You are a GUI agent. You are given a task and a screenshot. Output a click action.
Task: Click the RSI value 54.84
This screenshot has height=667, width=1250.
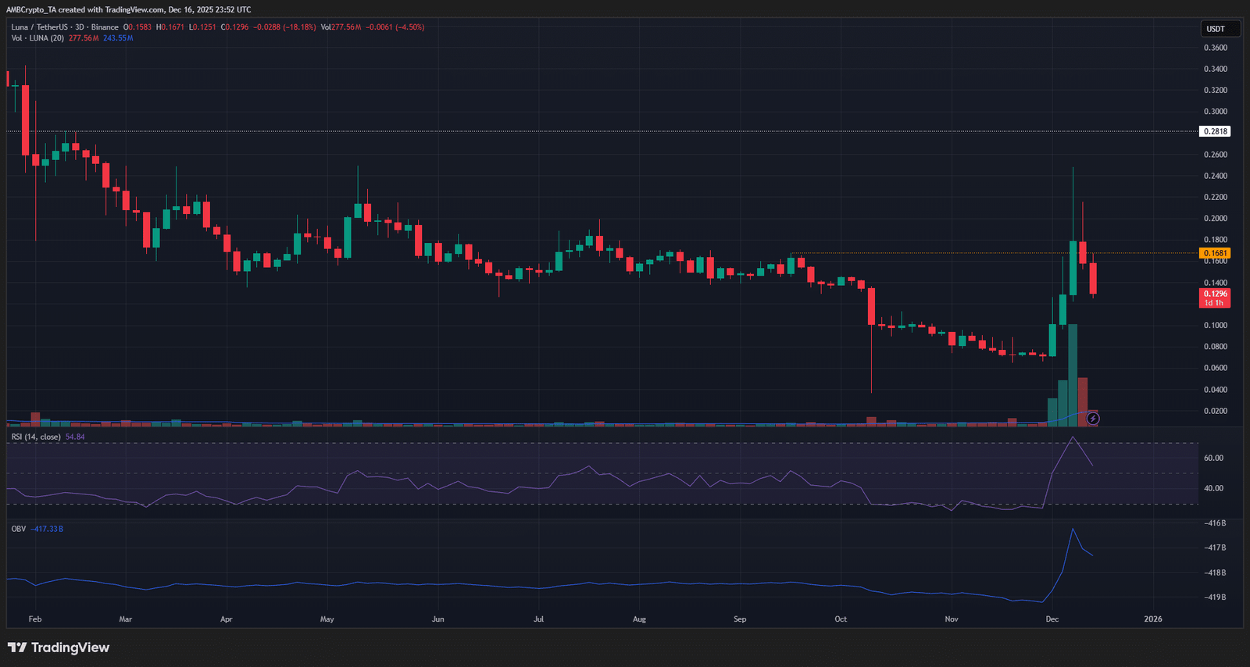pyautogui.click(x=75, y=437)
